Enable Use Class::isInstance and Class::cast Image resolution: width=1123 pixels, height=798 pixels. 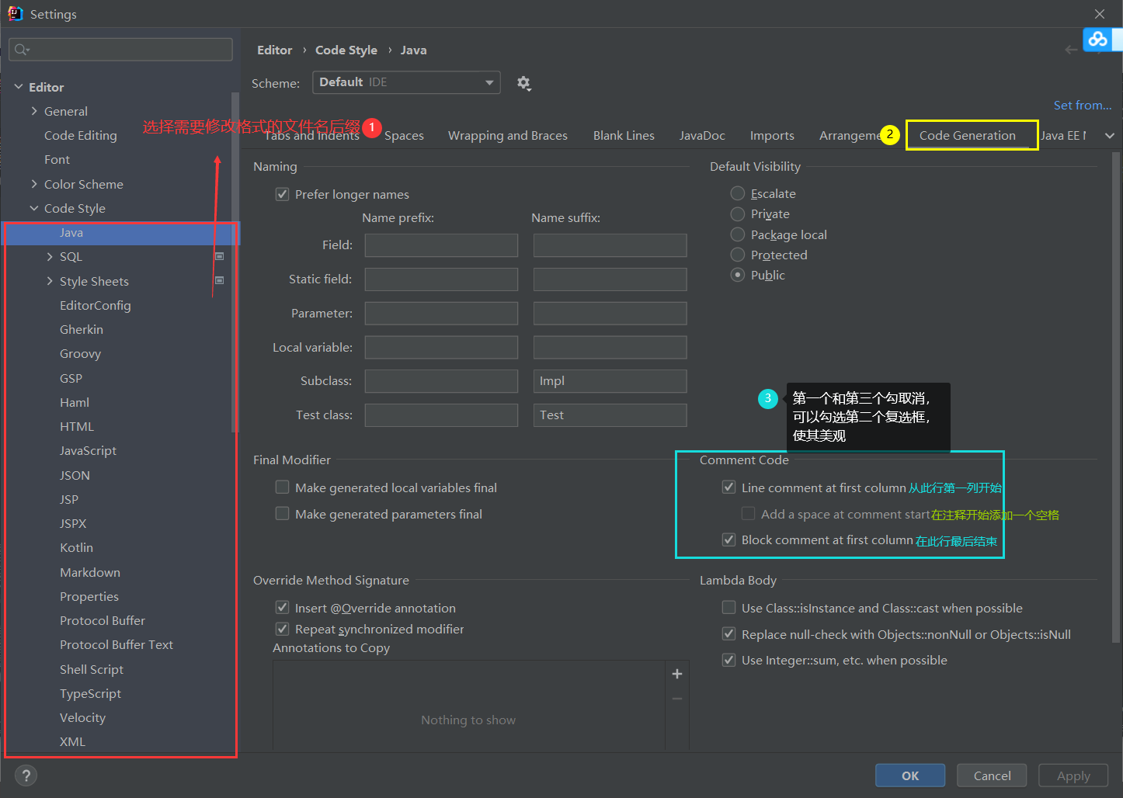(728, 608)
